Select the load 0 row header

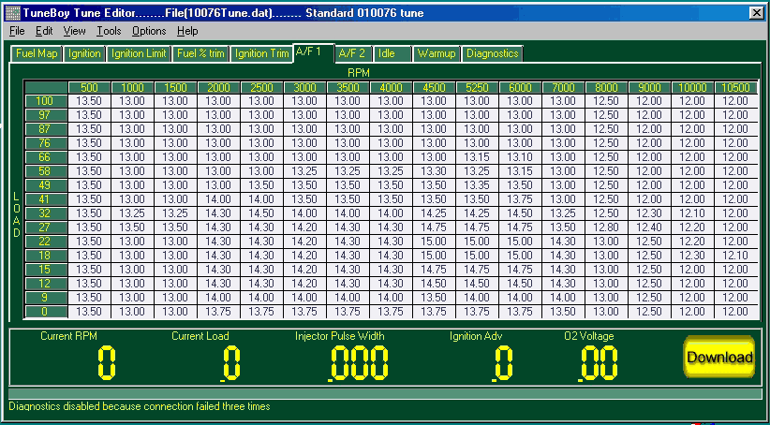(46, 312)
